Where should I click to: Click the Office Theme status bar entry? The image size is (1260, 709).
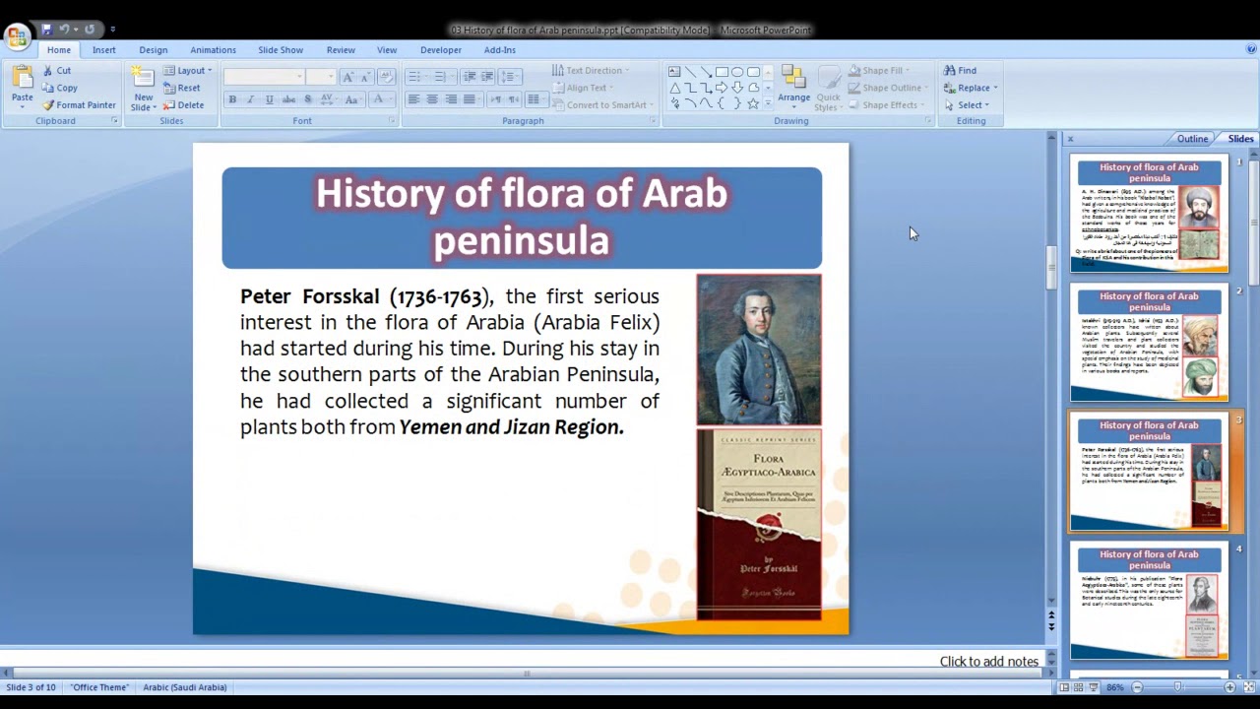(x=99, y=687)
